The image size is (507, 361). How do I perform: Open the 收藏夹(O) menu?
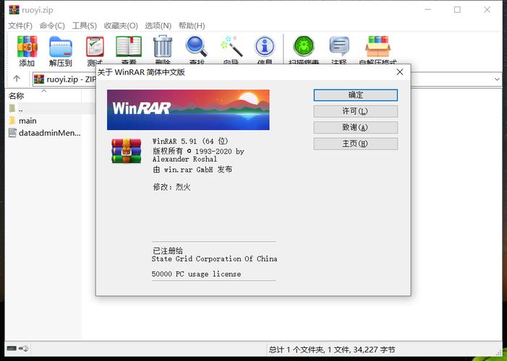121,25
